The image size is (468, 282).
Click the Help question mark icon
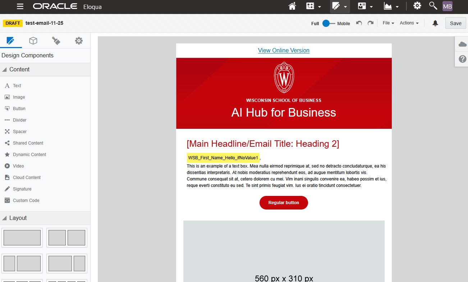click(462, 59)
